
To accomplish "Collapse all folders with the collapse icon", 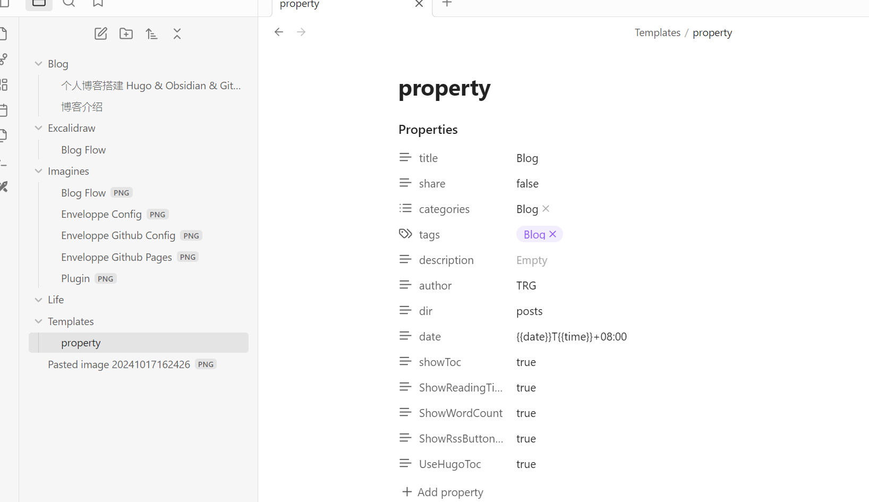I will tap(177, 33).
